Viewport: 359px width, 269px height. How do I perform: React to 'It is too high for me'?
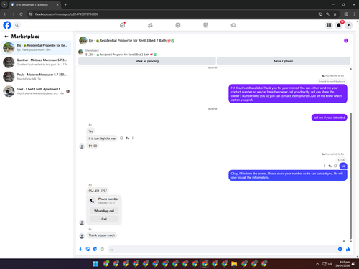pyautogui.click(x=121, y=138)
